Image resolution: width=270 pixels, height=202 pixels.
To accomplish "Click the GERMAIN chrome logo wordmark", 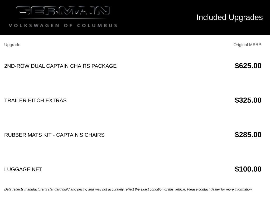I will [63, 11].
